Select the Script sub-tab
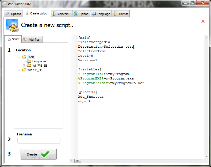211x167 pixels. [13, 39]
